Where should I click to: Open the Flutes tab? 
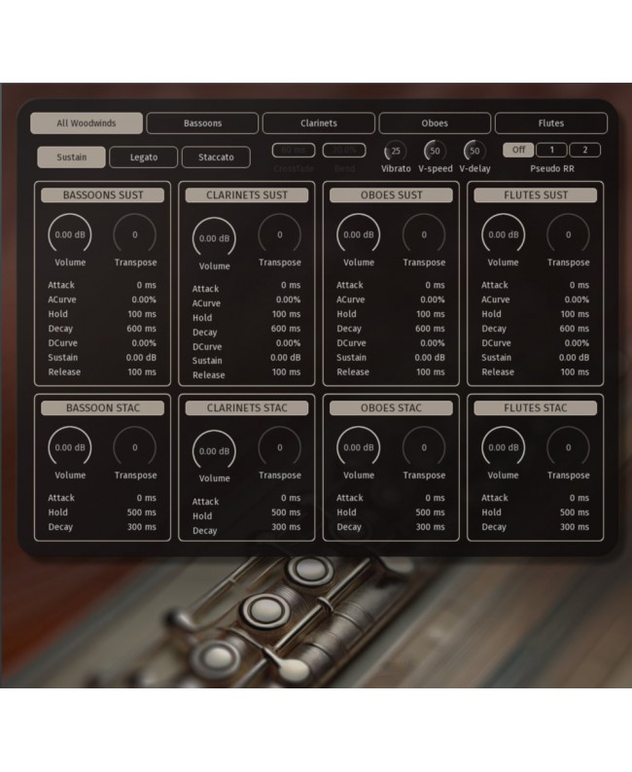(550, 123)
